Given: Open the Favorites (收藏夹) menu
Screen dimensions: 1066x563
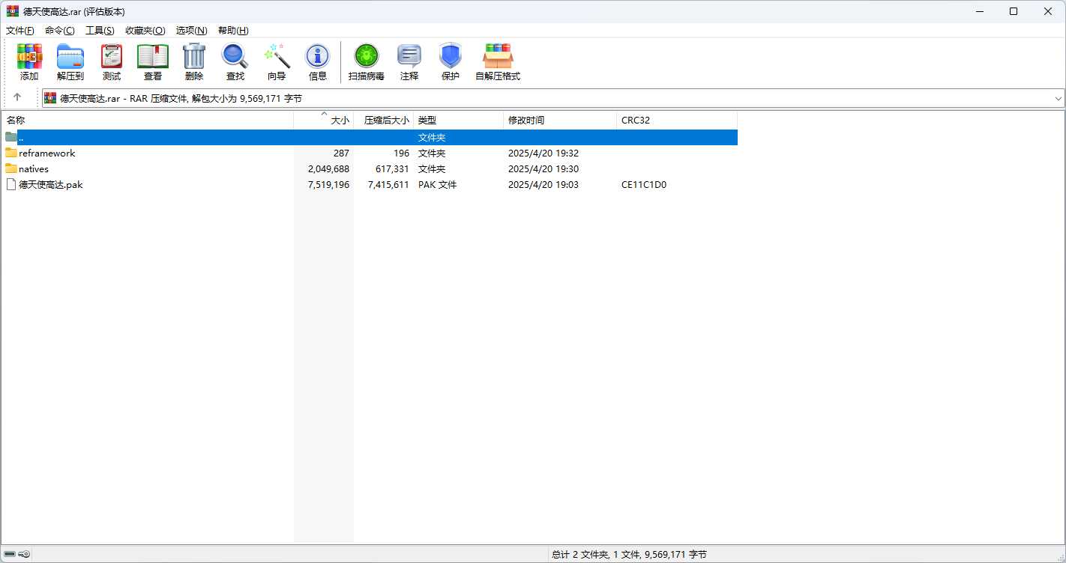Looking at the screenshot, I should tap(145, 31).
